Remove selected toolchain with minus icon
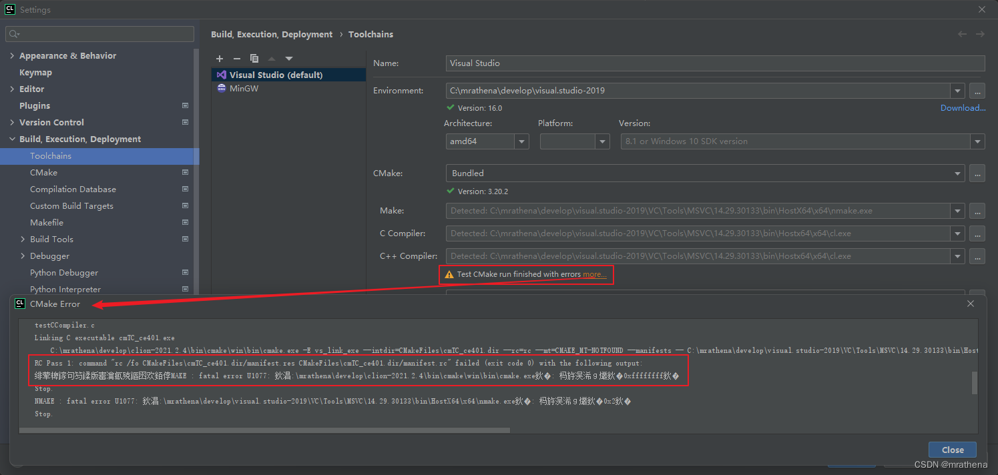 pos(236,59)
